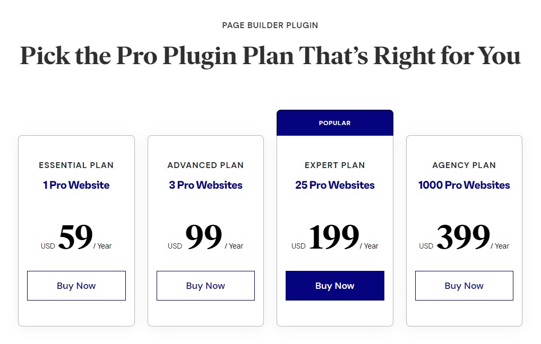The width and height of the screenshot is (541, 344).
Task: Select the Advanced Plan title
Action: coord(205,165)
